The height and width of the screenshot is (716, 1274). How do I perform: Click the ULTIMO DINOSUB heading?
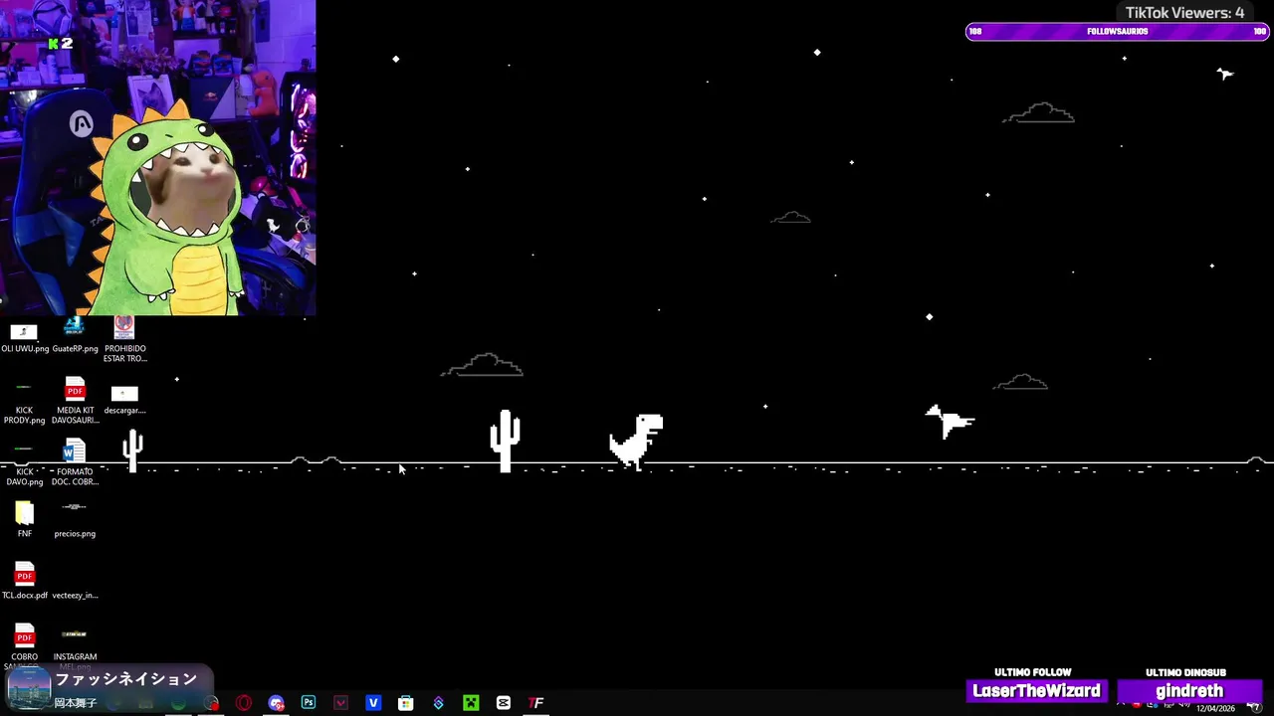pyautogui.click(x=1185, y=672)
